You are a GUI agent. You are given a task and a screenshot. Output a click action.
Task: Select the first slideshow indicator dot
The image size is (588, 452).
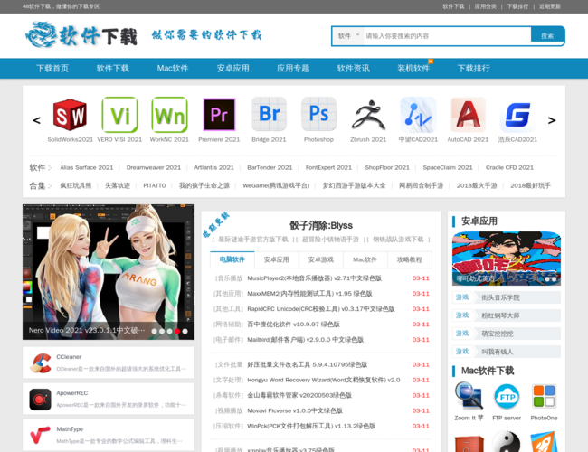155,331
